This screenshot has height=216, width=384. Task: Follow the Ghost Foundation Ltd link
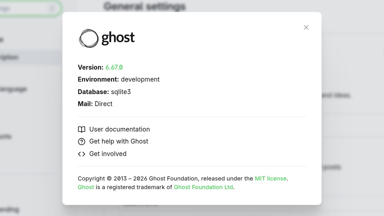[204, 187]
